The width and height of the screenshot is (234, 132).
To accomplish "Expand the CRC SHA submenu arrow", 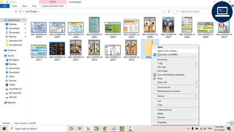I will click(196, 67).
